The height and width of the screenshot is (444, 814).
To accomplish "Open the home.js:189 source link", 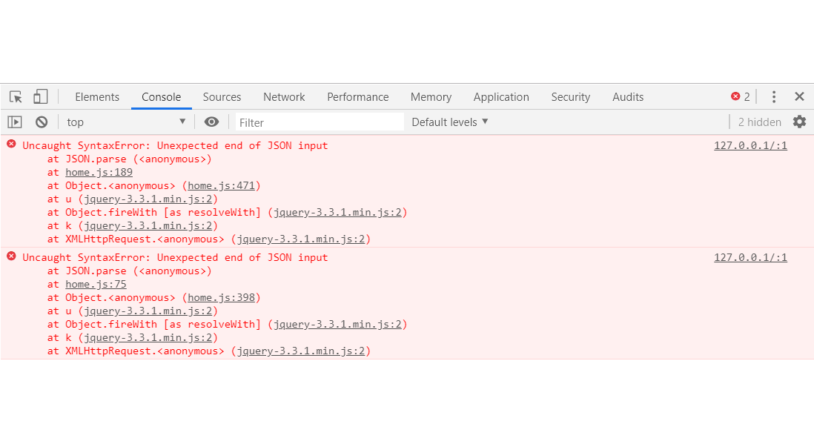I will 99,173.
